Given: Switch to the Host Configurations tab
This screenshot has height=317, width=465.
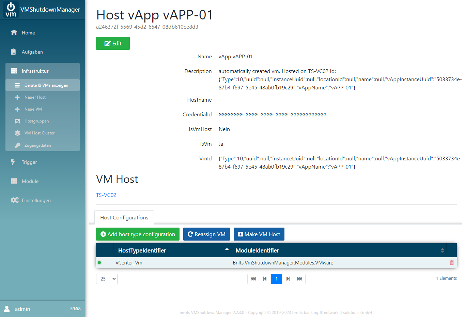Looking at the screenshot, I should click(x=124, y=218).
